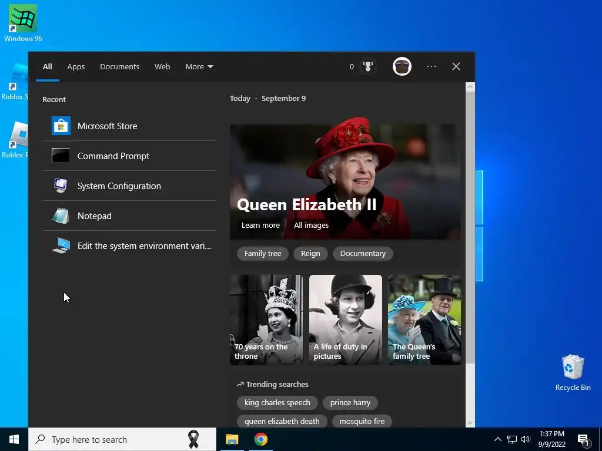
Task: Click the trending arrow icon
Action: tap(240, 384)
